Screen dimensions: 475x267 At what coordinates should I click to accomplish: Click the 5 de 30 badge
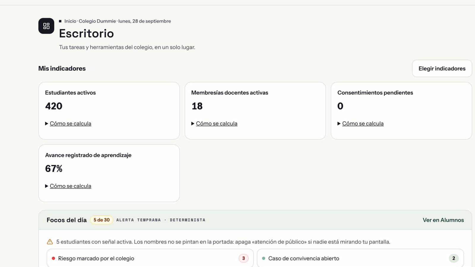(102, 220)
